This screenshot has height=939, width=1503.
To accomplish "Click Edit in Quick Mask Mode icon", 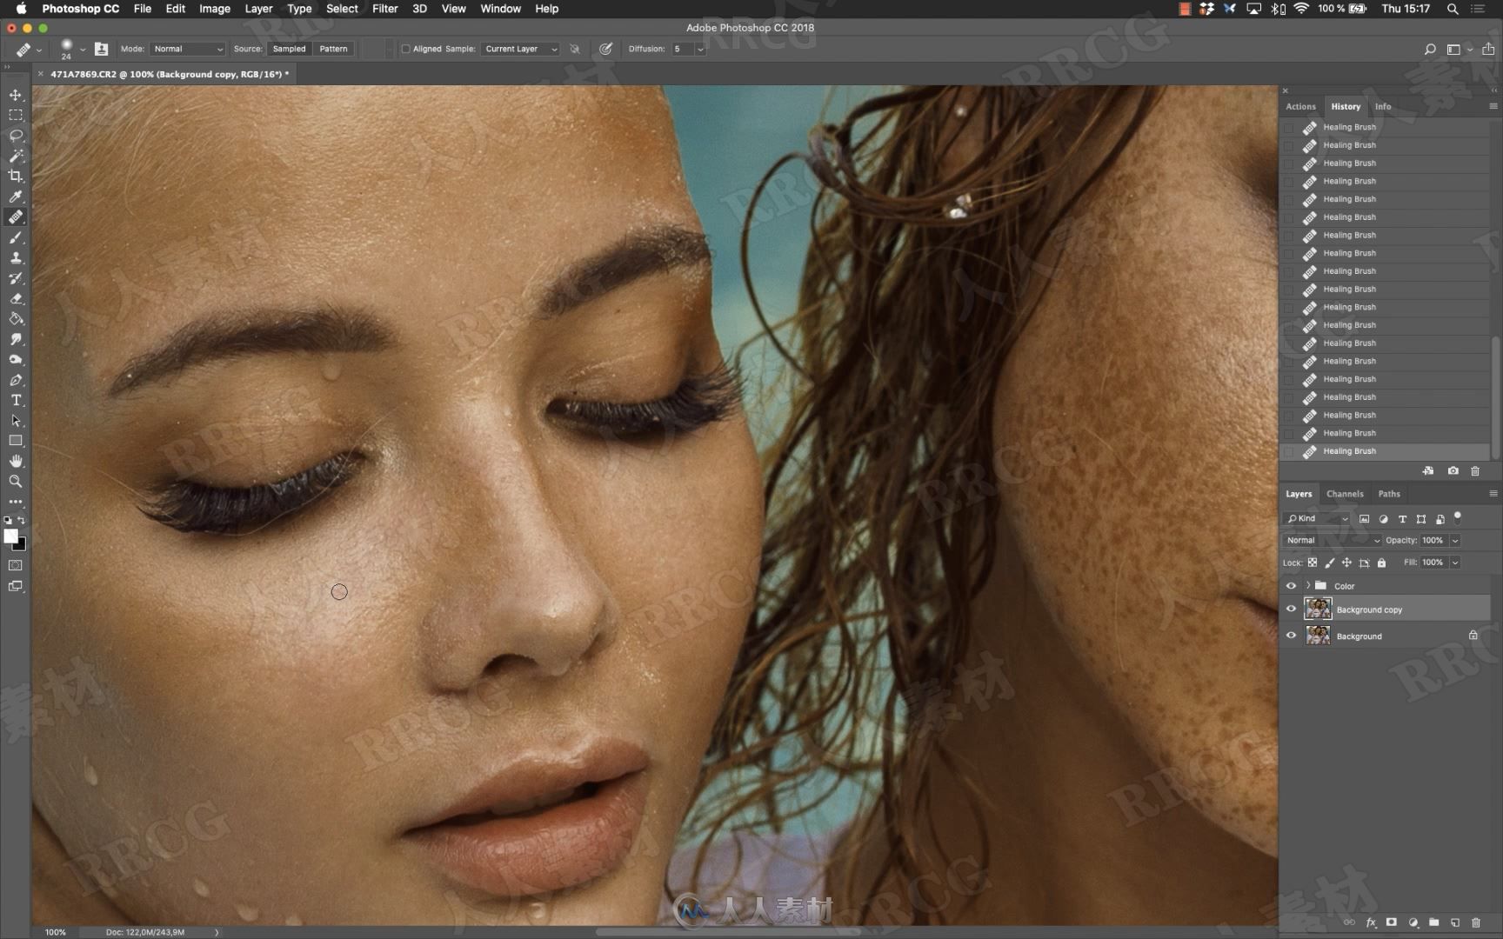I will 16,565.
